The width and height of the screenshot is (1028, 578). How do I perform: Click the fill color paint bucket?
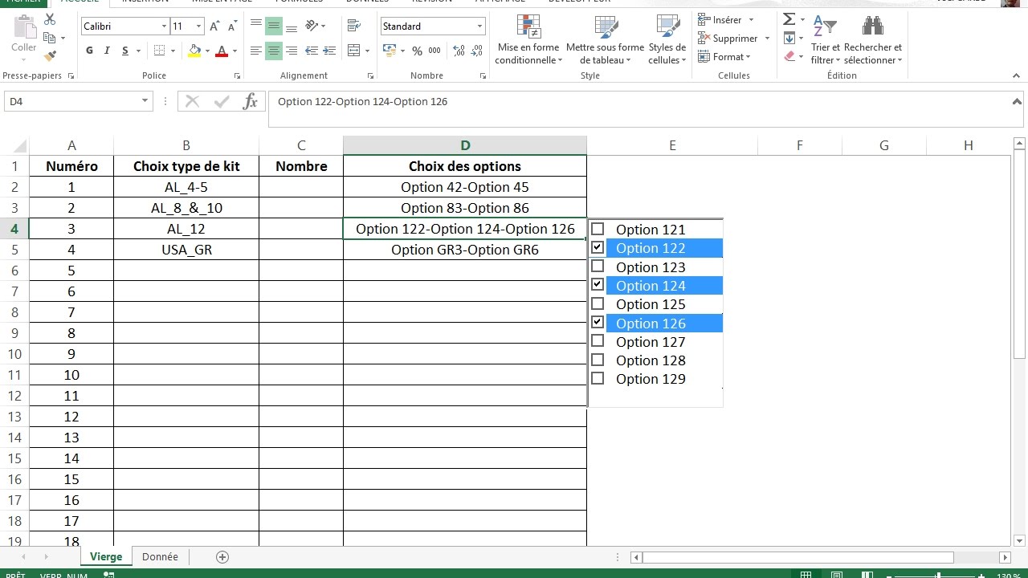(x=194, y=51)
